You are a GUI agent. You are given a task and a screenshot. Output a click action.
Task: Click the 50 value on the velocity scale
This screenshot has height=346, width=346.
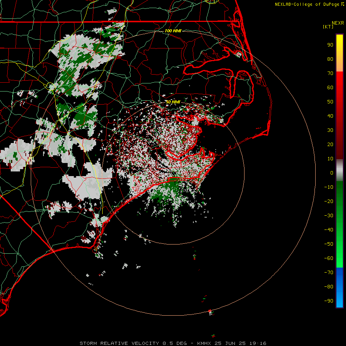pos(330,102)
